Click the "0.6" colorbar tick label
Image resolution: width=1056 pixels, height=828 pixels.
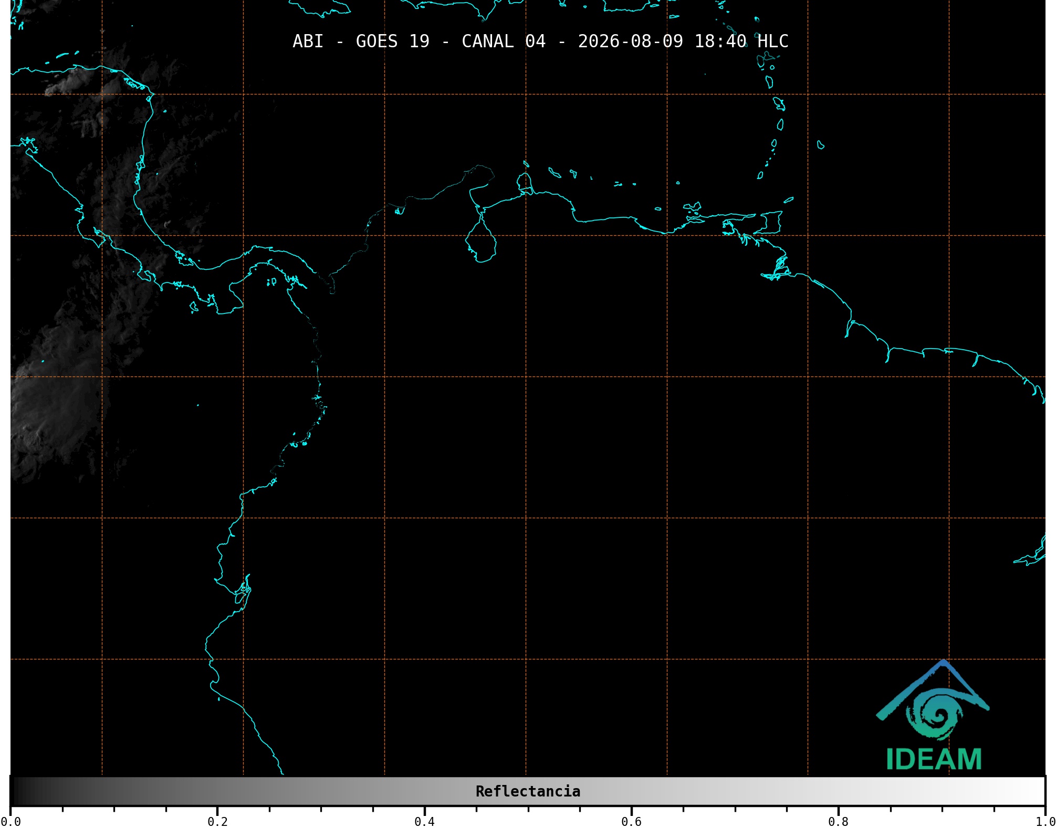[x=631, y=822]
